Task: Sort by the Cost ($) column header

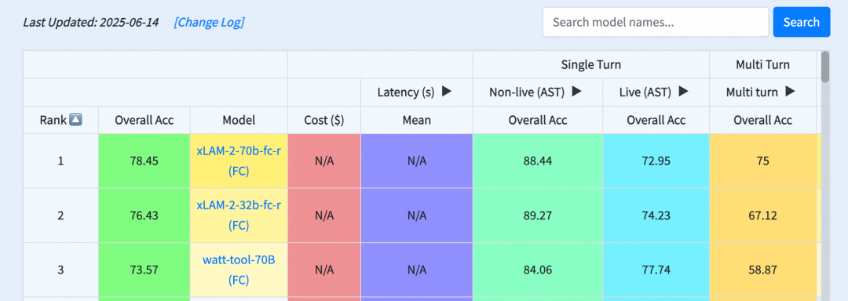Action: pos(324,120)
